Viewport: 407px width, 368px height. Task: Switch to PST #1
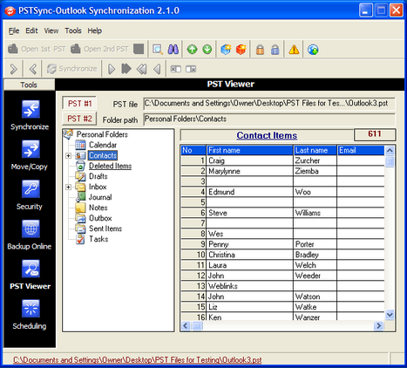click(x=79, y=104)
